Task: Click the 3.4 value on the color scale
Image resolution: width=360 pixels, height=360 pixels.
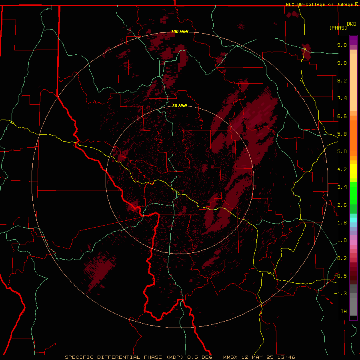Action: (342, 187)
